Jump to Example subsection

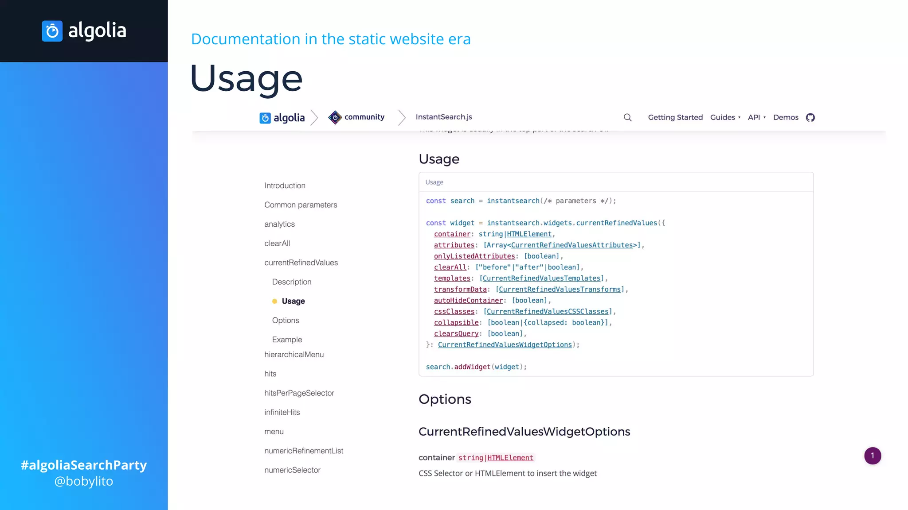(287, 340)
